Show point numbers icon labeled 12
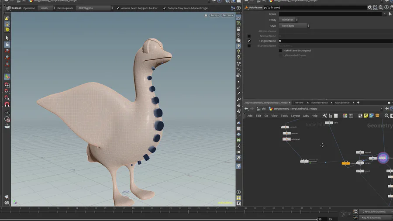The width and height of the screenshot is (393, 221). [238, 99]
